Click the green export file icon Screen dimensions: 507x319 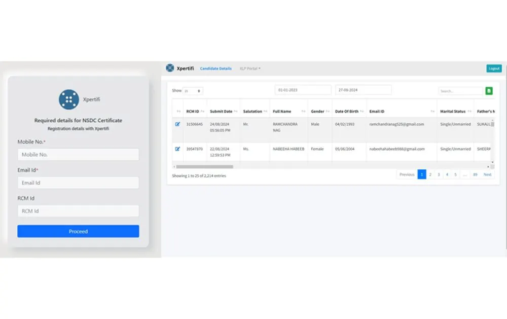click(489, 91)
